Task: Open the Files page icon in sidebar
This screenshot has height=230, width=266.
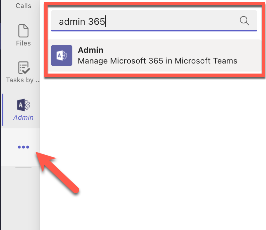Action: pyautogui.click(x=23, y=31)
